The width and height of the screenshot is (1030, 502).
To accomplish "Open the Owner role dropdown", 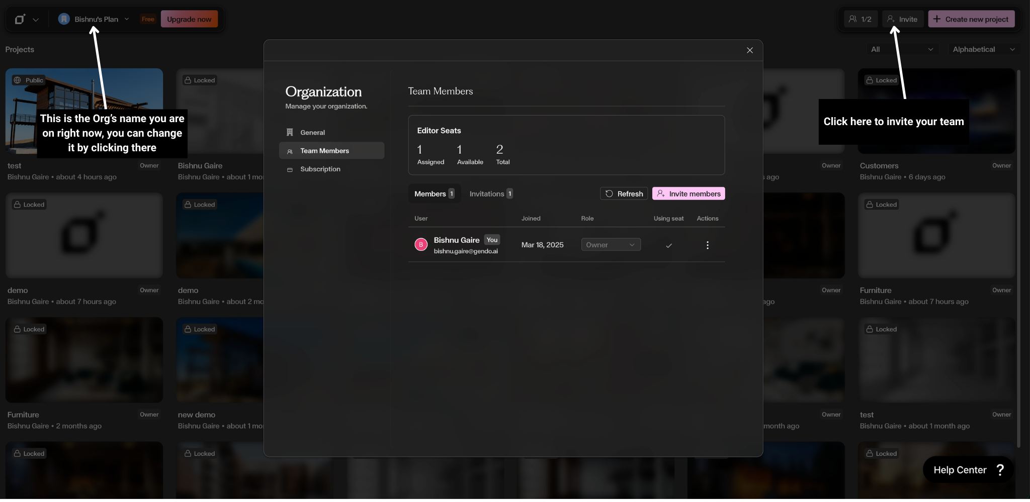I will click(610, 244).
